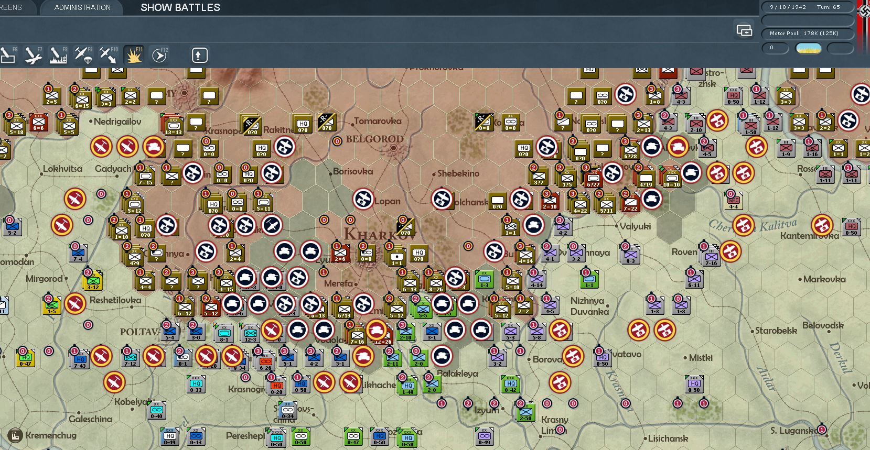Click the Lisichansk town label

668,438
